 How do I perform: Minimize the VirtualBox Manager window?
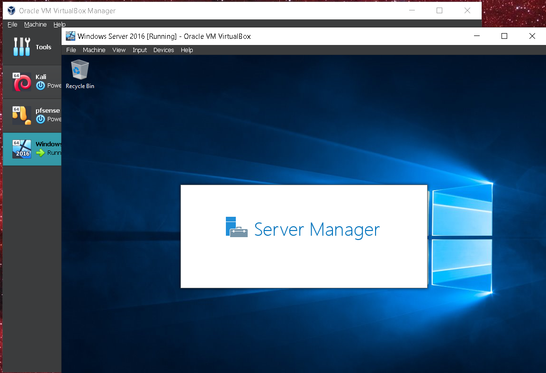coord(412,10)
